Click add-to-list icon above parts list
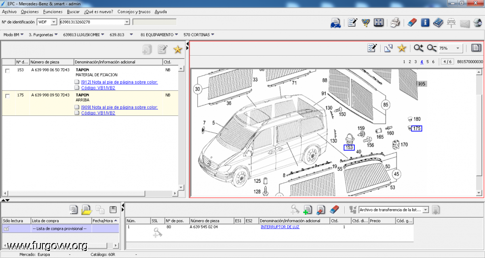 point(147,49)
